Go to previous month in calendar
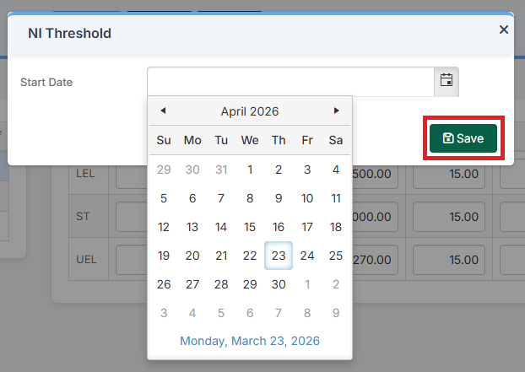This screenshot has height=372, width=525. point(163,111)
